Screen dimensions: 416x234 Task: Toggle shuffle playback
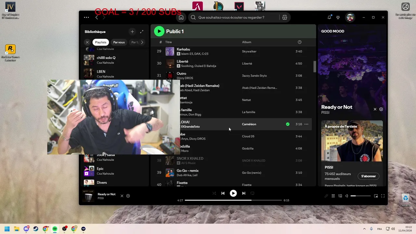(214, 193)
